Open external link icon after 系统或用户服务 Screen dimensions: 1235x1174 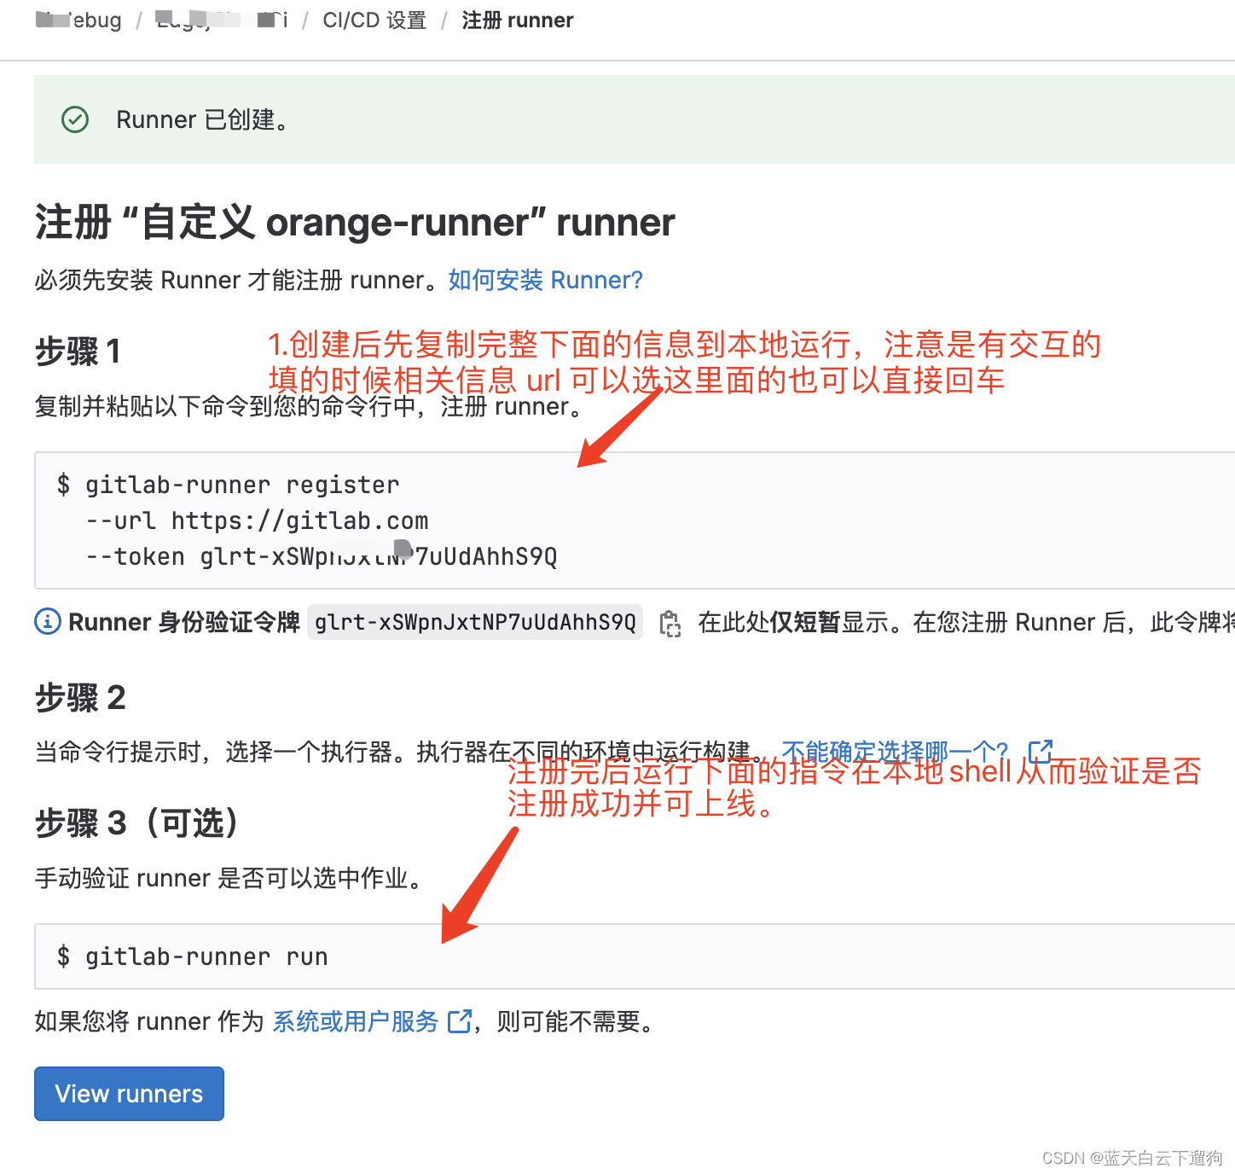click(459, 1021)
